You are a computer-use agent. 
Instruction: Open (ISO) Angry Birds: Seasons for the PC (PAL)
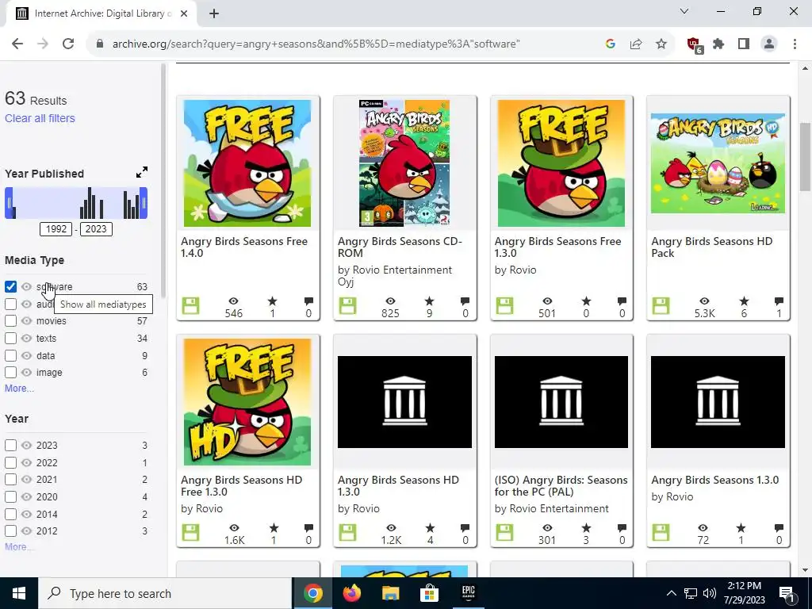[561, 486]
